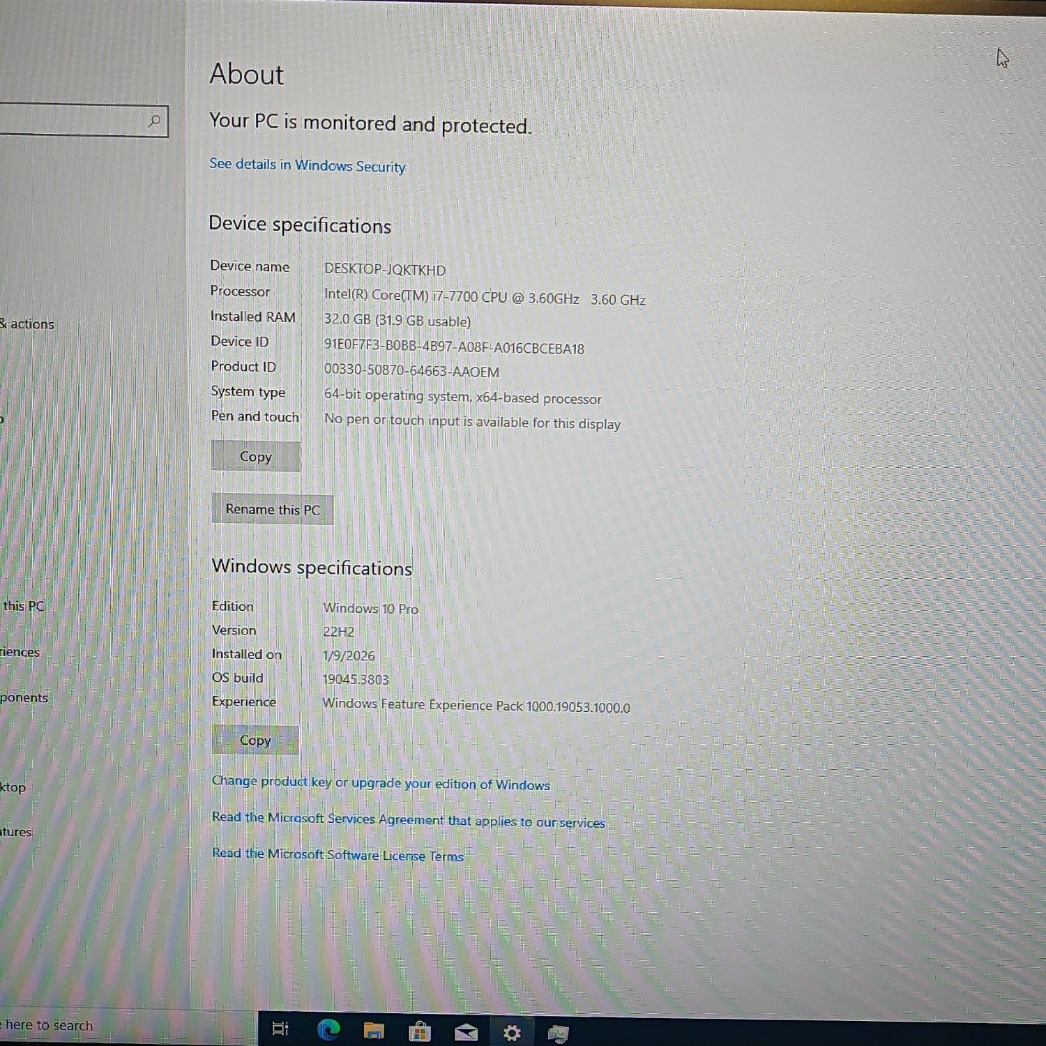
Task: Launch Microsoft Edge from the taskbar
Action: pyautogui.click(x=328, y=1029)
